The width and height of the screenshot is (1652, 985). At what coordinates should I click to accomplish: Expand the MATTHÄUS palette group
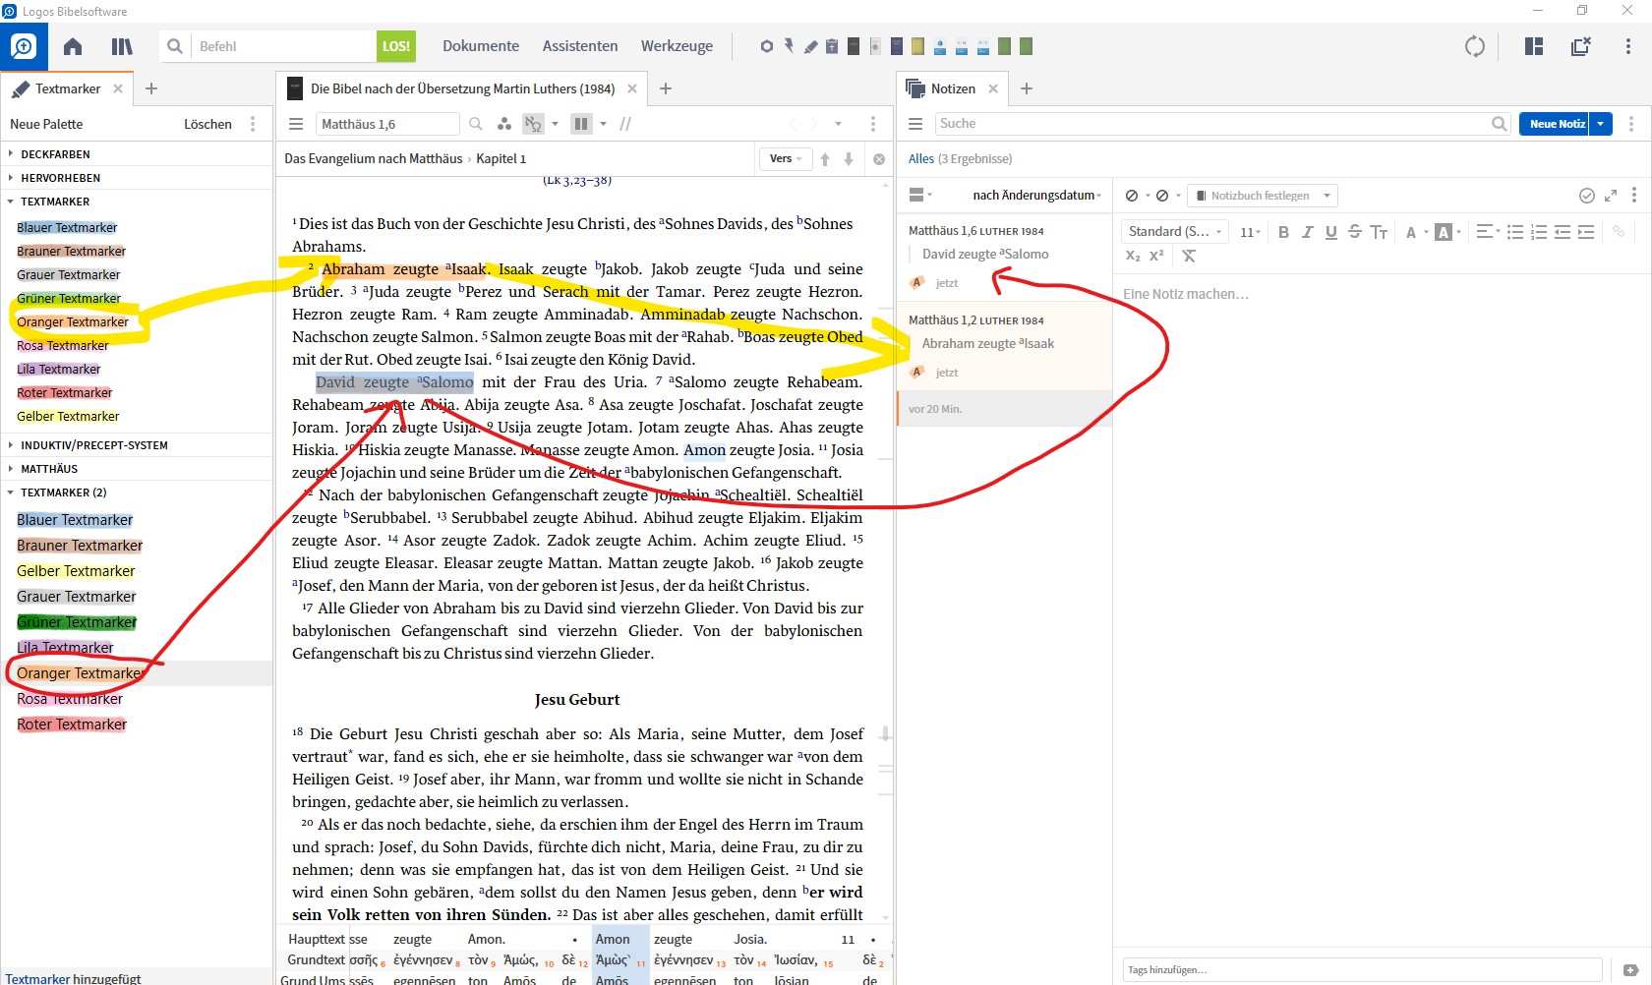[49, 469]
